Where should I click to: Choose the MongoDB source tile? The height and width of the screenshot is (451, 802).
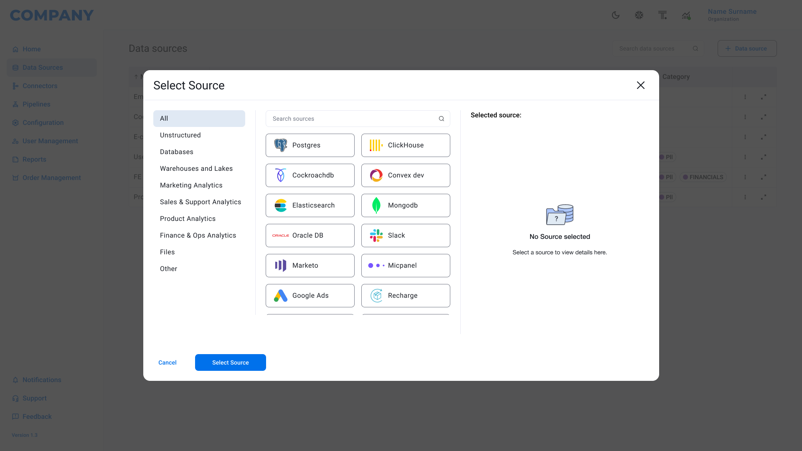(x=405, y=205)
